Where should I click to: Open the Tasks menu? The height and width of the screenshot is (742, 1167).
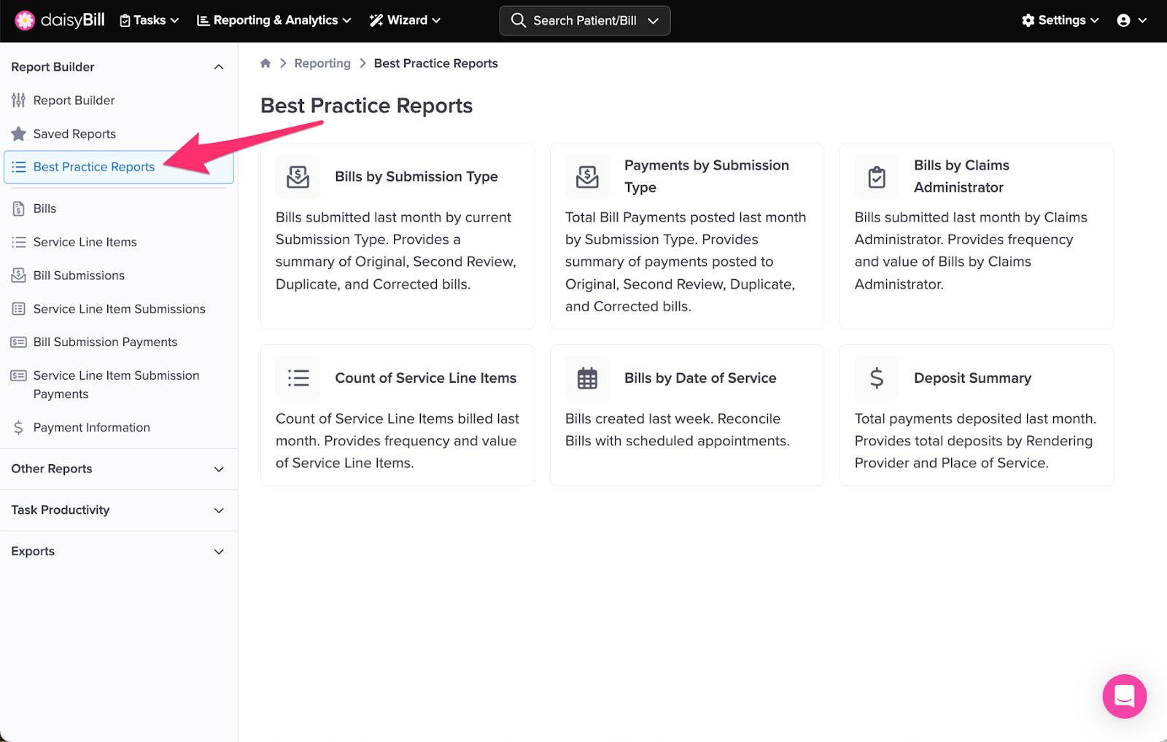tap(150, 20)
